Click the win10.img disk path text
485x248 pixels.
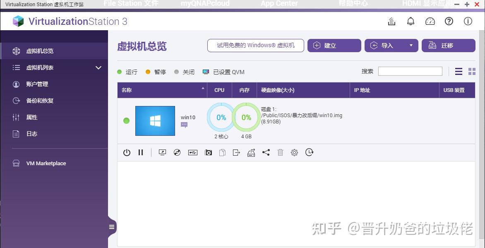[x=302, y=116]
